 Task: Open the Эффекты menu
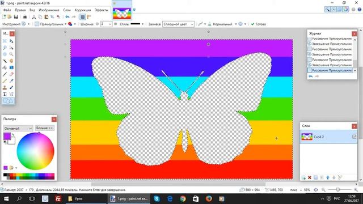pyautogui.click(x=102, y=10)
